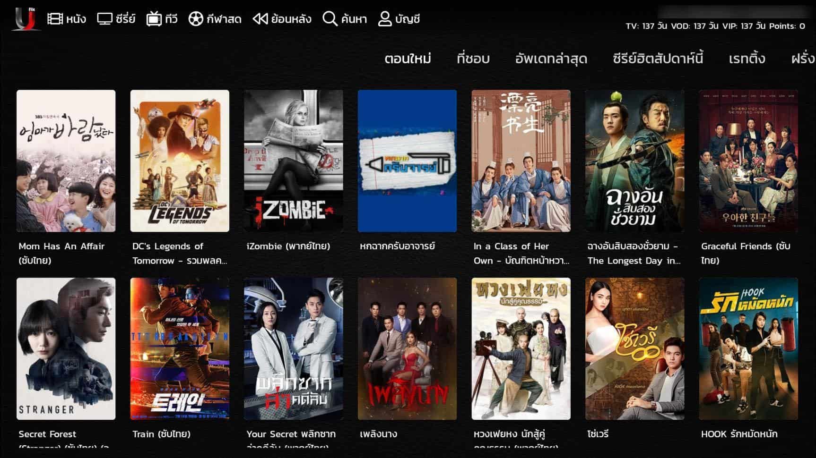Go to ซีรีย์ฮิตสัปดาห์นี้ tab
The width and height of the screenshot is (816, 458).
(658, 59)
